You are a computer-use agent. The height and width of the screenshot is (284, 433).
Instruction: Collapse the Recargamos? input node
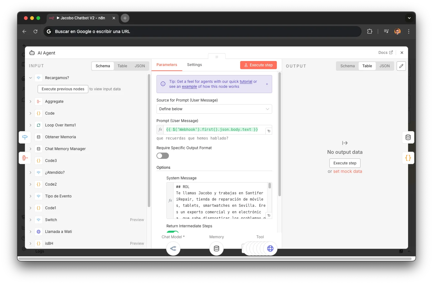tap(30, 78)
